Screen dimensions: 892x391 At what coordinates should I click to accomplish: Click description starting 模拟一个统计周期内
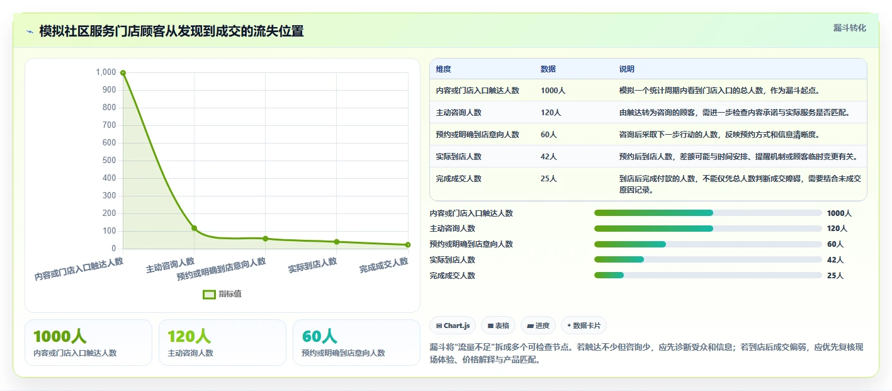[720, 91]
